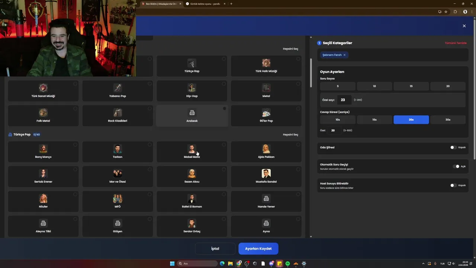Tick the circle on the Nilüfer card

pos(75,194)
